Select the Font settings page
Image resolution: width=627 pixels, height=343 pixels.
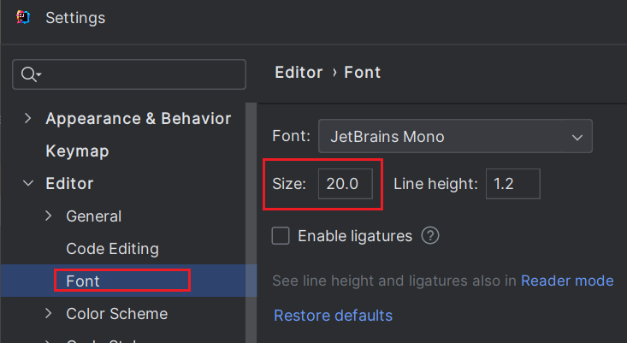click(x=83, y=281)
